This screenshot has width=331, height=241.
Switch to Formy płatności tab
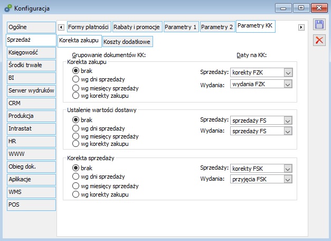tap(89, 27)
